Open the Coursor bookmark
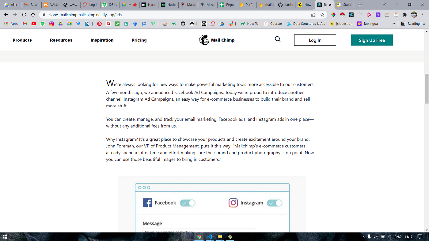This screenshot has height=241, width=429. (x=273, y=24)
